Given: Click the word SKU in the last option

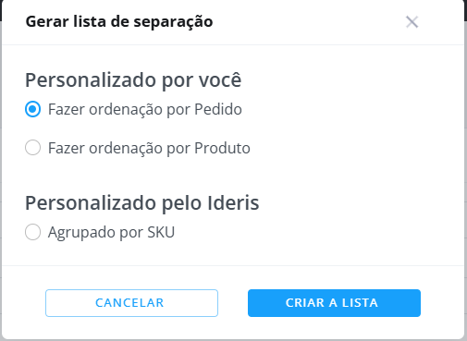Looking at the screenshot, I should click(161, 232).
